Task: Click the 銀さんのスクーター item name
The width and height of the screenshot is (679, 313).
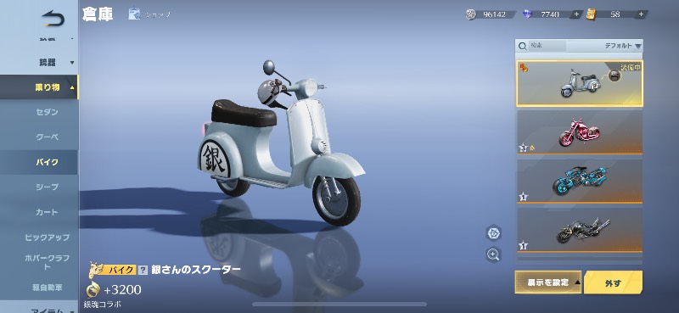Action: tap(196, 270)
